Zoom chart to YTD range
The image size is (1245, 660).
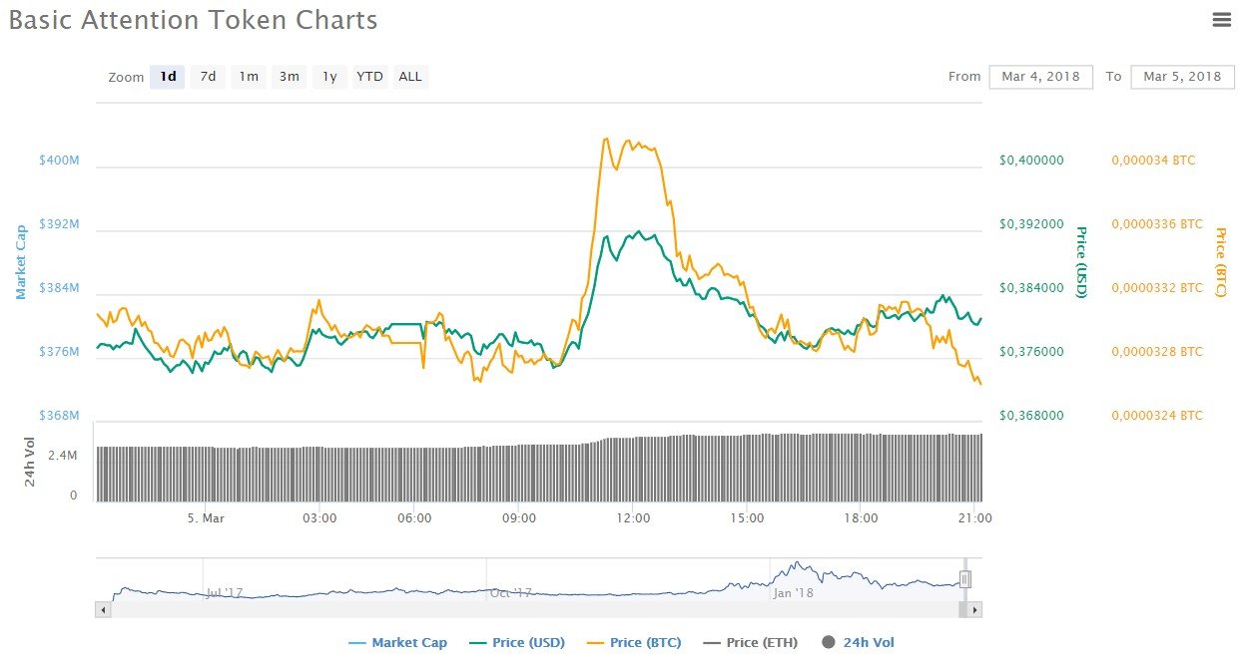click(369, 77)
